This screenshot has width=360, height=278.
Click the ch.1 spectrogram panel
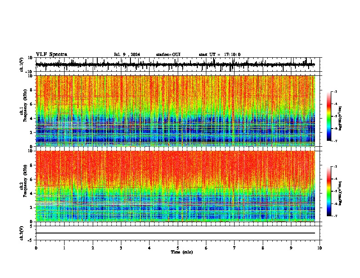point(175,111)
